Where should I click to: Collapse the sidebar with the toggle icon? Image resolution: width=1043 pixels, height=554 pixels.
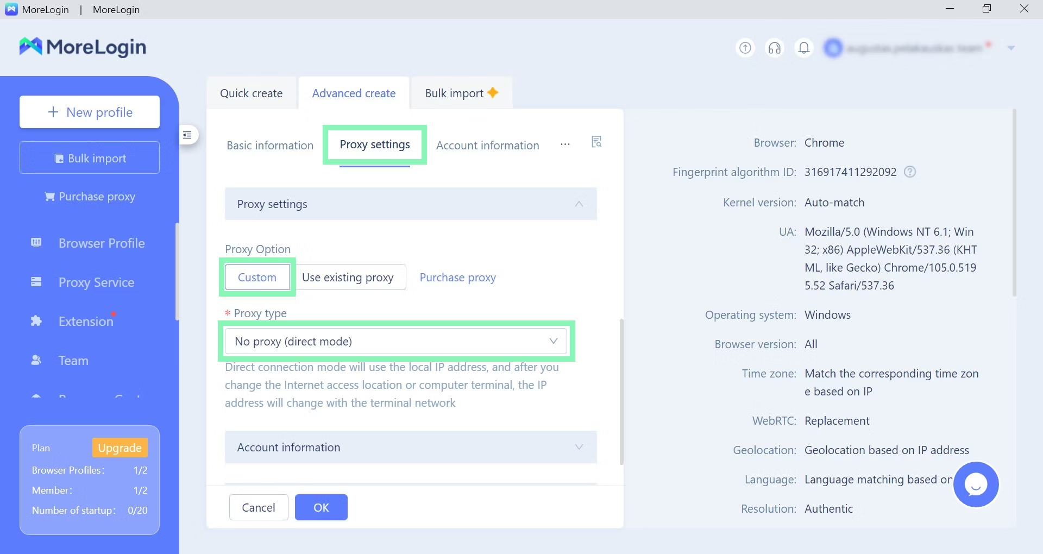coord(187,135)
